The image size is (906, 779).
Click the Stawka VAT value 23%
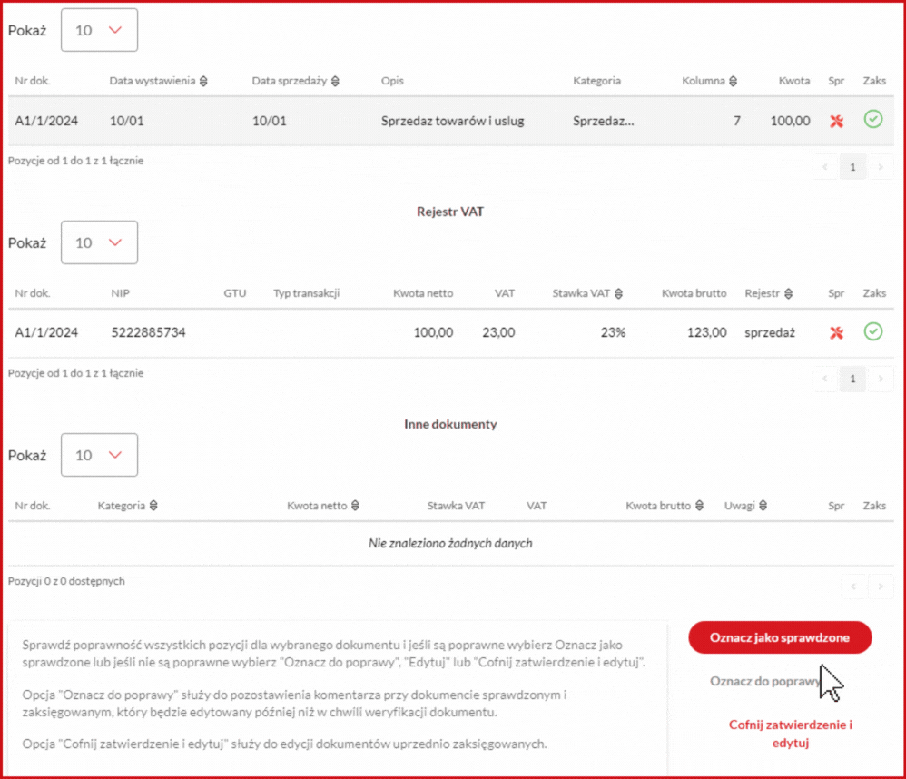pos(613,333)
